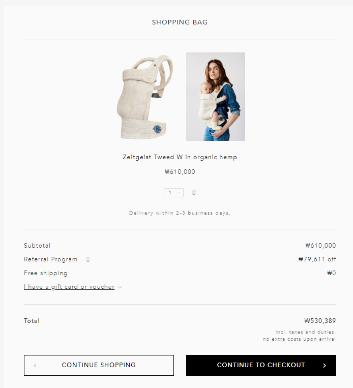
Task: Remove the Zeitgeist Tweed item via trash icon
Action: [194, 192]
